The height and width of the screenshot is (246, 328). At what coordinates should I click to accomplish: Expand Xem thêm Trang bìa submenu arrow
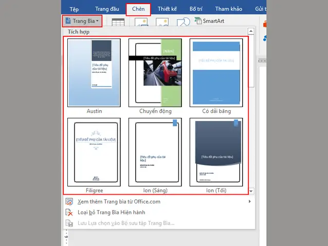tap(249, 202)
